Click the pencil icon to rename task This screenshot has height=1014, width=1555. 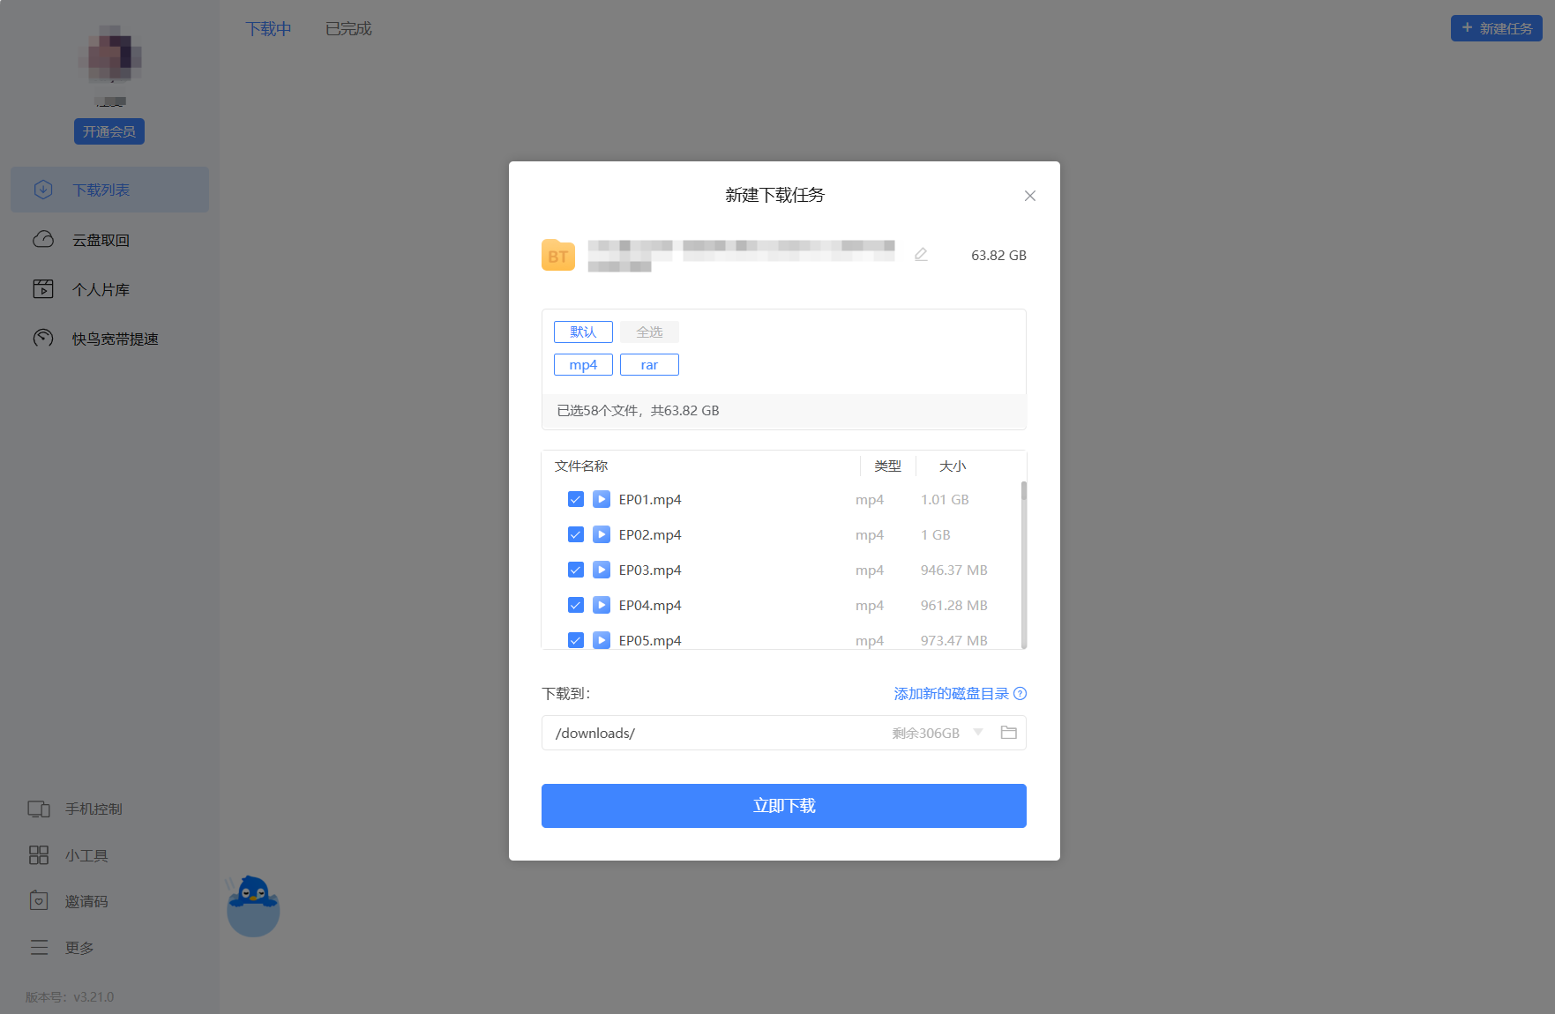[x=921, y=255]
